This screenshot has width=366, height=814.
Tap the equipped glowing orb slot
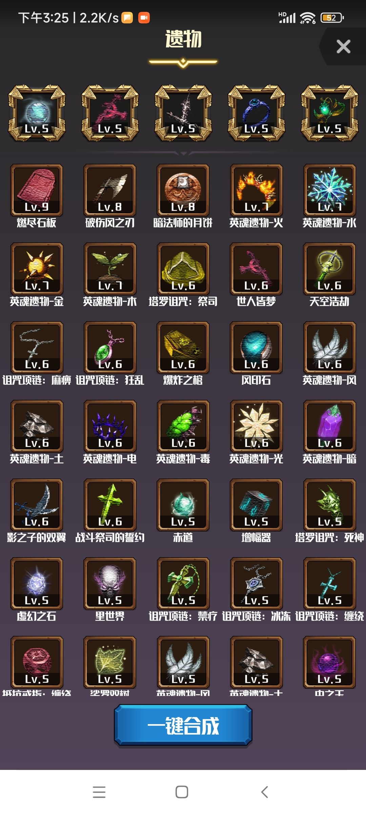[x=37, y=113]
